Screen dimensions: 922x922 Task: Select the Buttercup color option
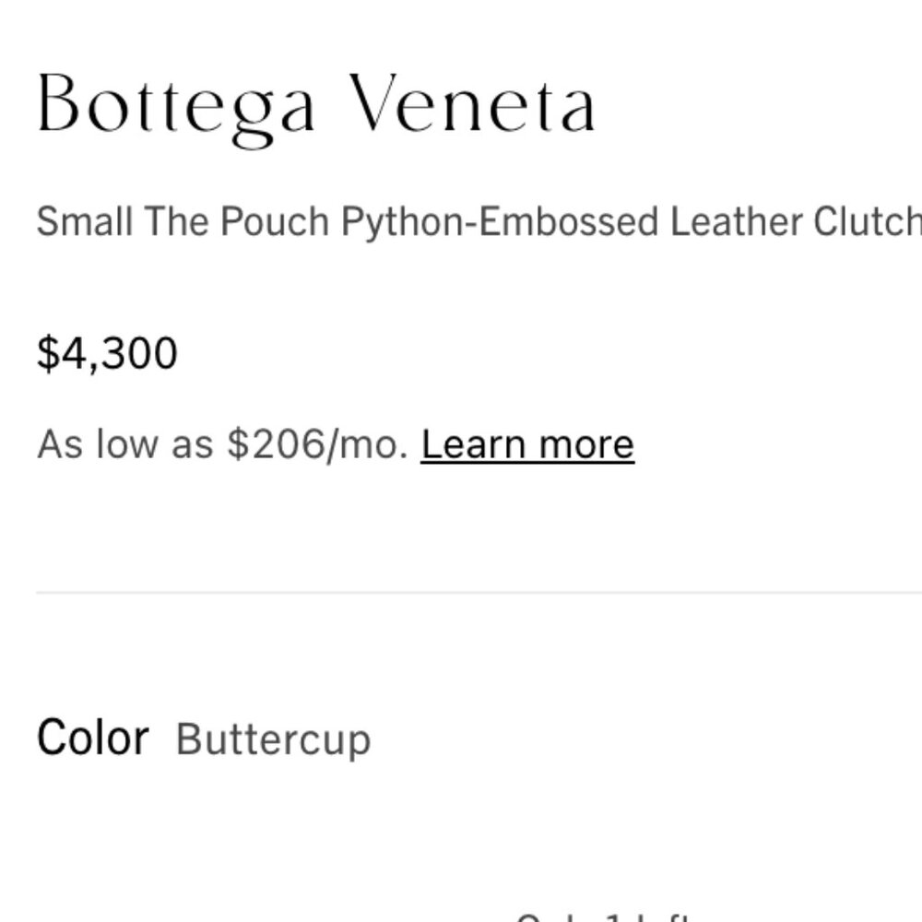[x=274, y=738]
